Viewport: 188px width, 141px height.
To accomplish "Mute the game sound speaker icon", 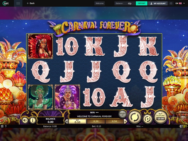I will pyautogui.click(x=25, y=120).
